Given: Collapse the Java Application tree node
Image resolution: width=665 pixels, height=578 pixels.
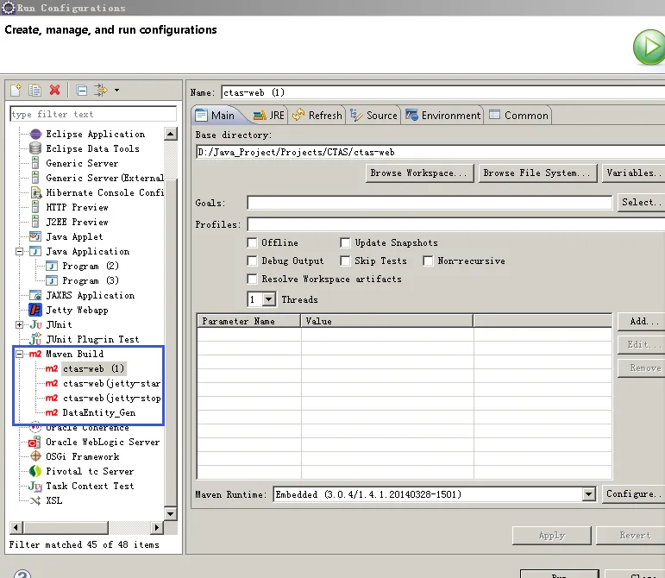Looking at the screenshot, I should 20,251.
